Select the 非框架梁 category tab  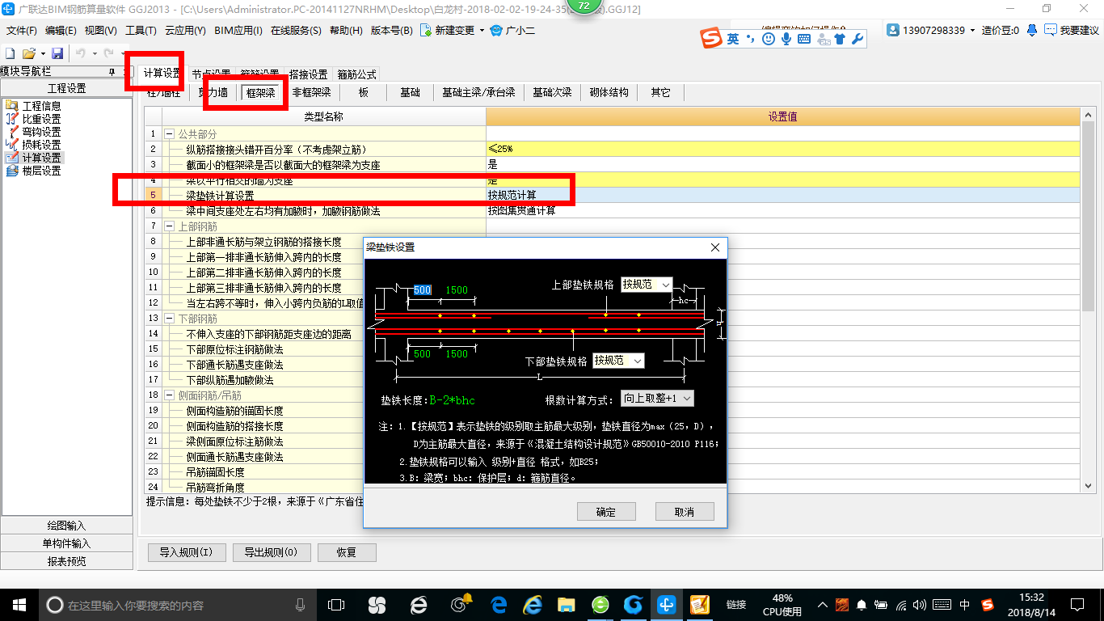tap(311, 93)
